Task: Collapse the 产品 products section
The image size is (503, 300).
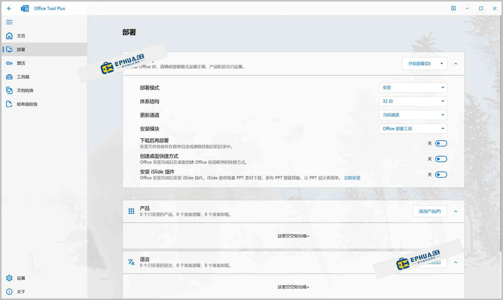Action: pos(456,211)
